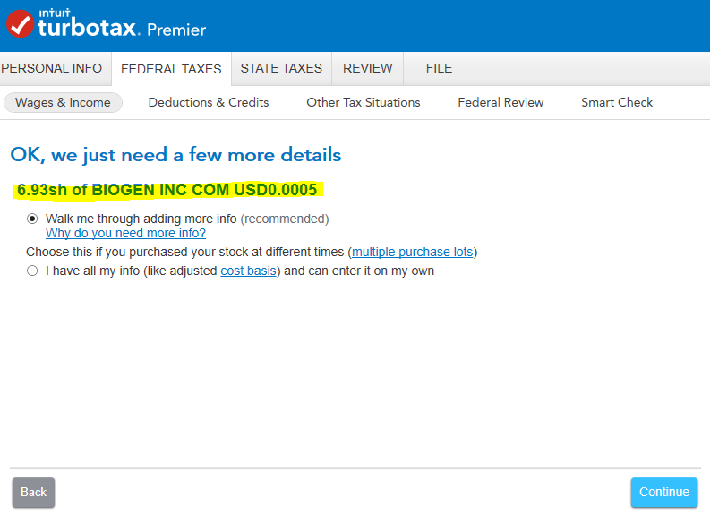
Task: Click the Back button
Action: coord(33,493)
